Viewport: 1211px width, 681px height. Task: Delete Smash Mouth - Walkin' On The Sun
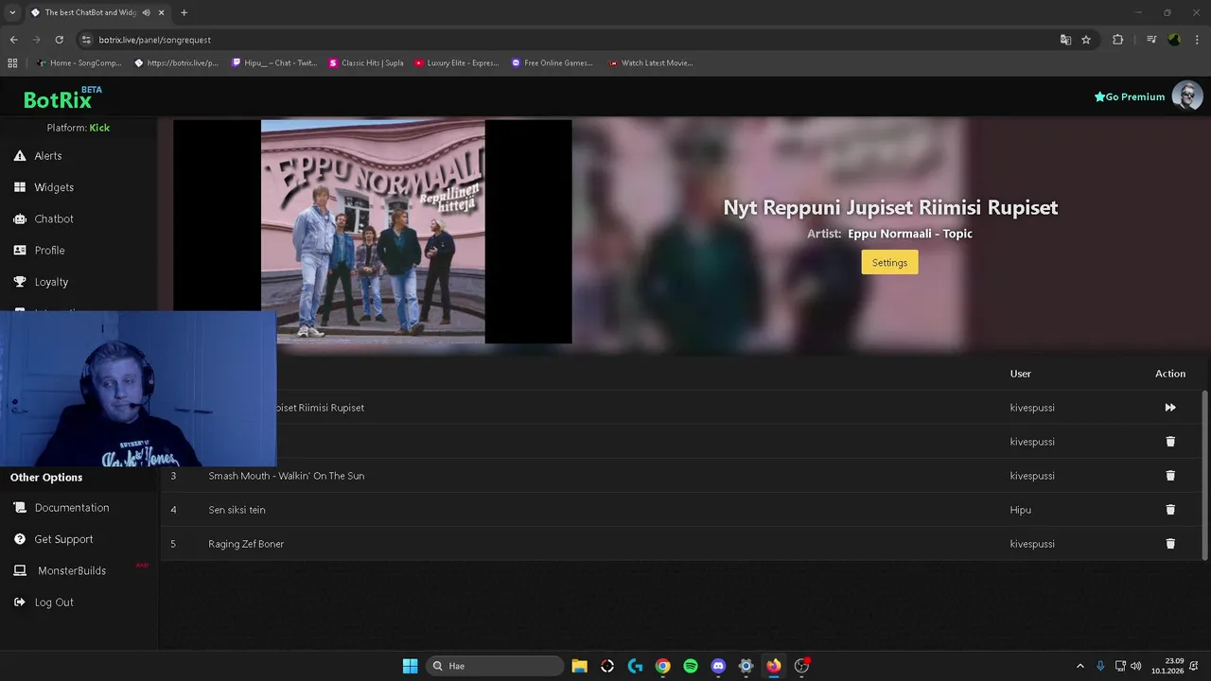point(1170,476)
